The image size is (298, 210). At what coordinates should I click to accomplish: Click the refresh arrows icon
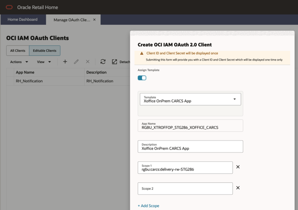pyautogui.click(x=103, y=62)
